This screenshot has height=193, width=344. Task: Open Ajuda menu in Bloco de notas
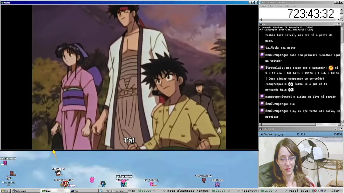tap(294, 6)
